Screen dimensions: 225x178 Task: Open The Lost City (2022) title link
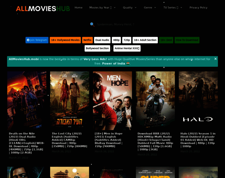(70, 140)
